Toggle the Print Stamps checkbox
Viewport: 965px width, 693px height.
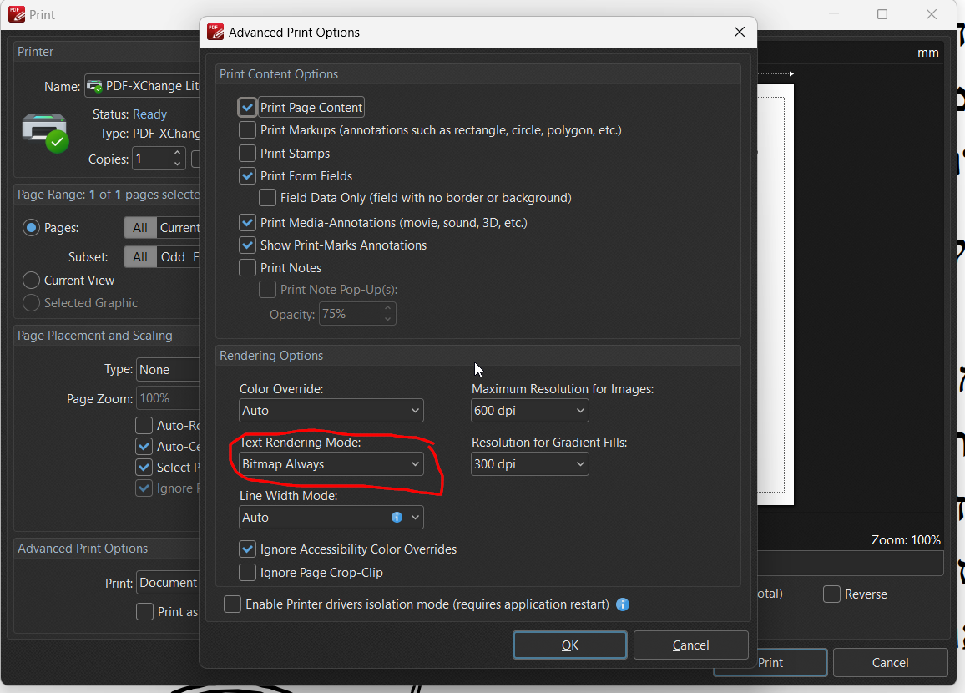coord(248,154)
